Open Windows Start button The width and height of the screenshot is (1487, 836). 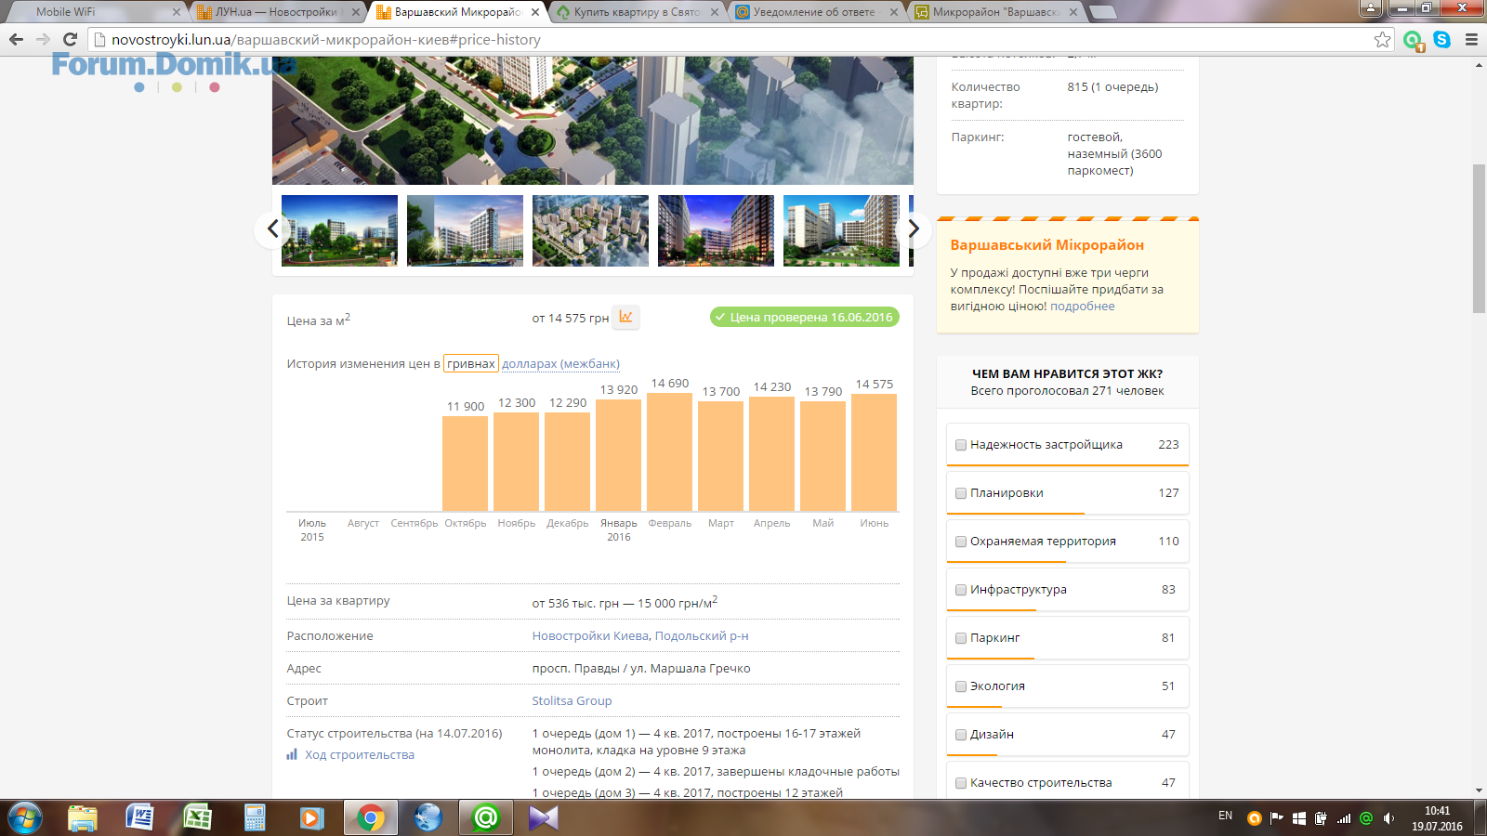pos(25,818)
